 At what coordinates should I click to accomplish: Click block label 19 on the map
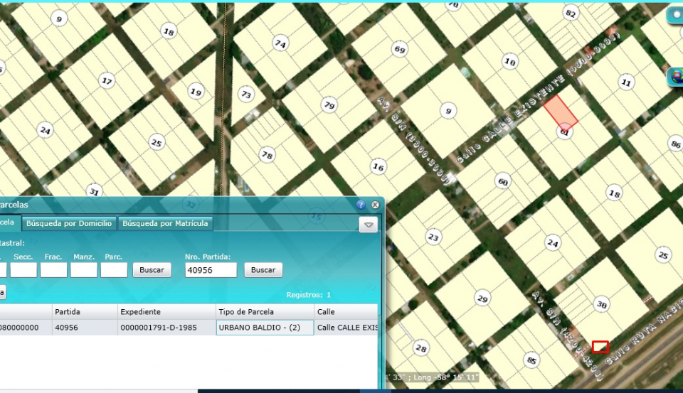(x=196, y=92)
